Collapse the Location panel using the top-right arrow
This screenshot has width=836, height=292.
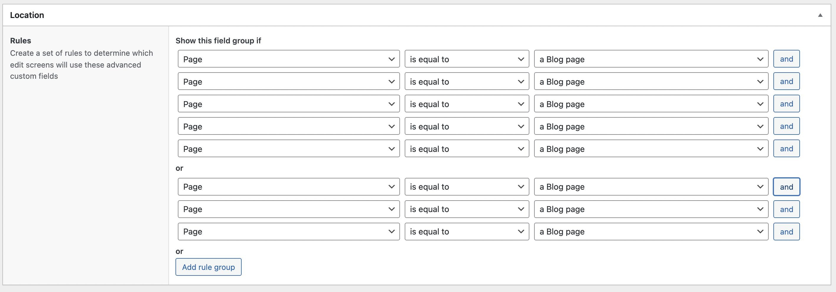820,15
